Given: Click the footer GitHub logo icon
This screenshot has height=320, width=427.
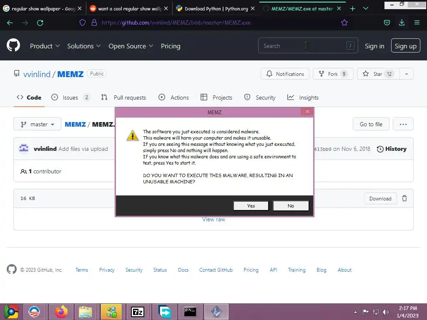Looking at the screenshot, I should (12, 270).
